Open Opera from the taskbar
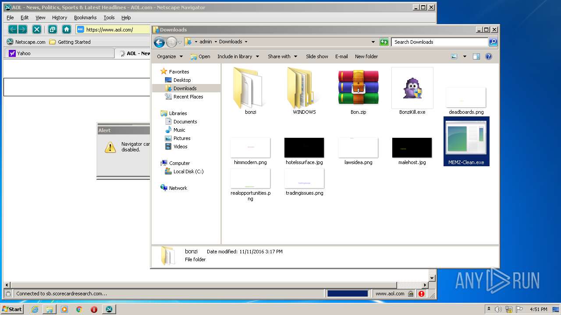Screen dimensions: 561x315 pos(94,309)
